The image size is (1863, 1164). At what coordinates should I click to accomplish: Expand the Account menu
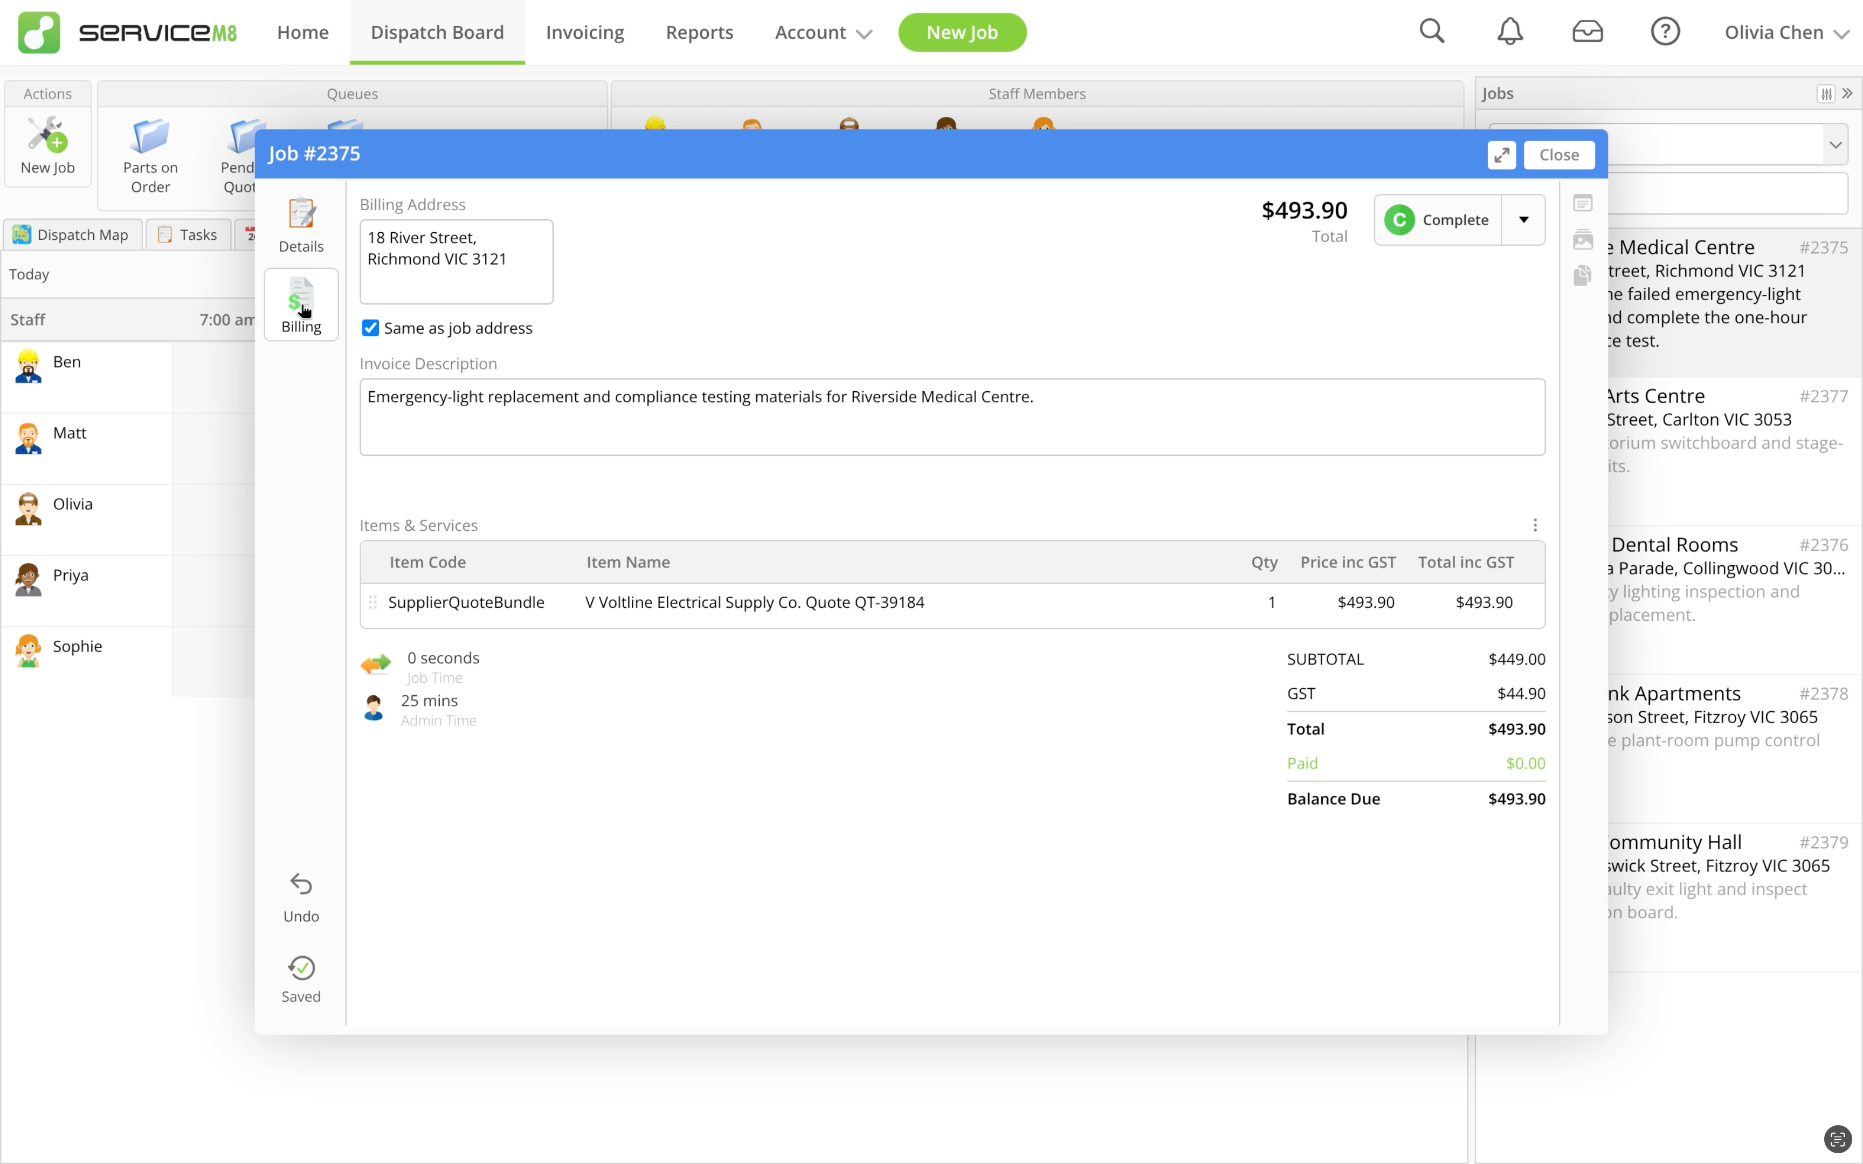pos(823,32)
